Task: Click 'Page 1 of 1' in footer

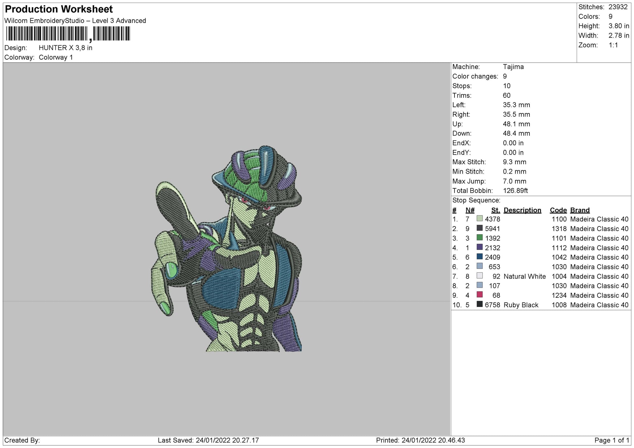Action: pos(612,440)
